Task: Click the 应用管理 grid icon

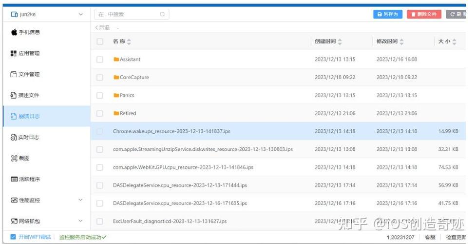Action: (14, 53)
